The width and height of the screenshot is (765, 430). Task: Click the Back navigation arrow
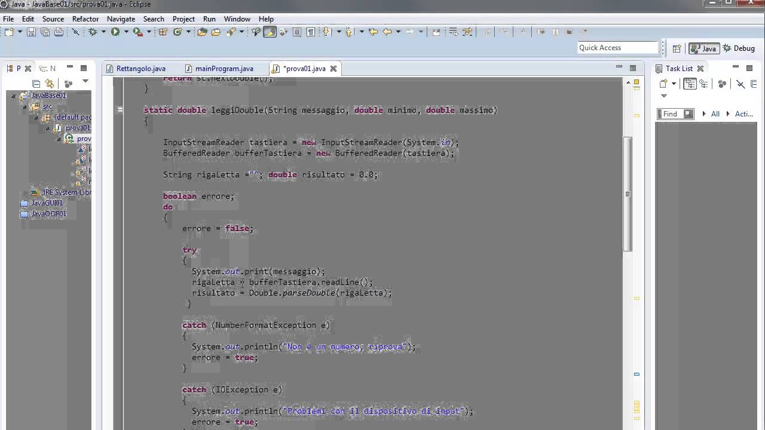point(387,32)
